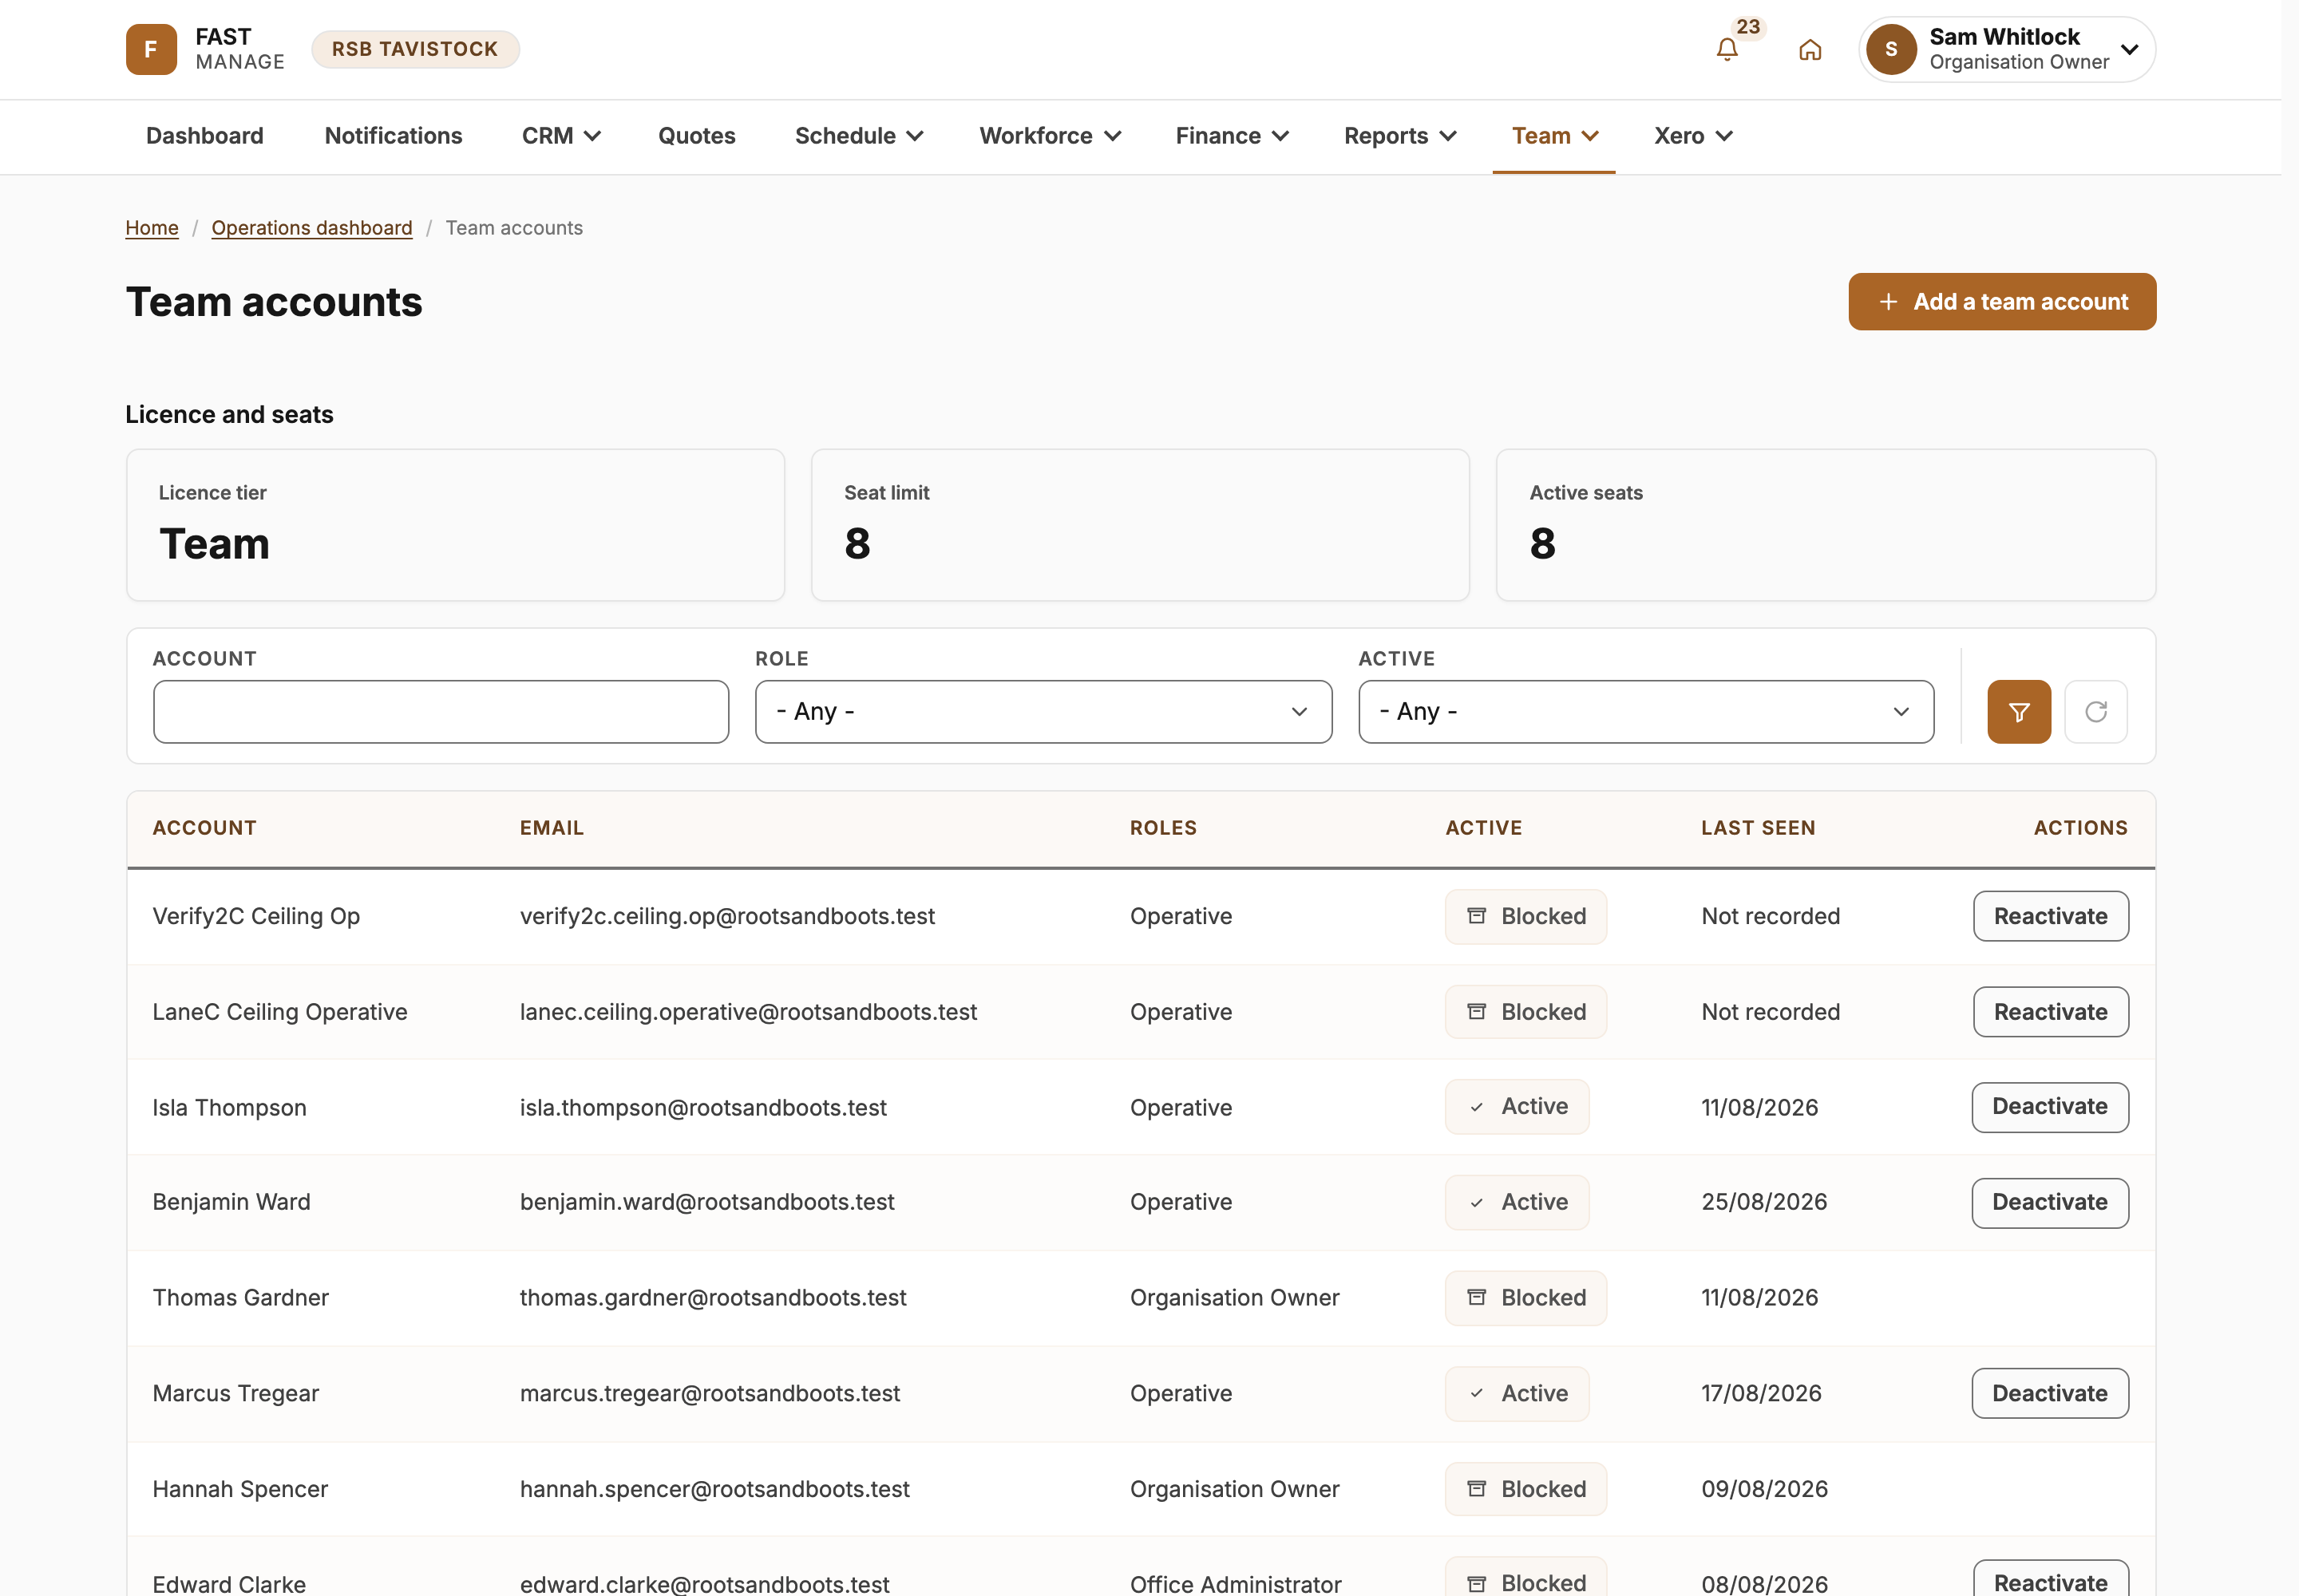Expand the Finance menu

[1232, 136]
